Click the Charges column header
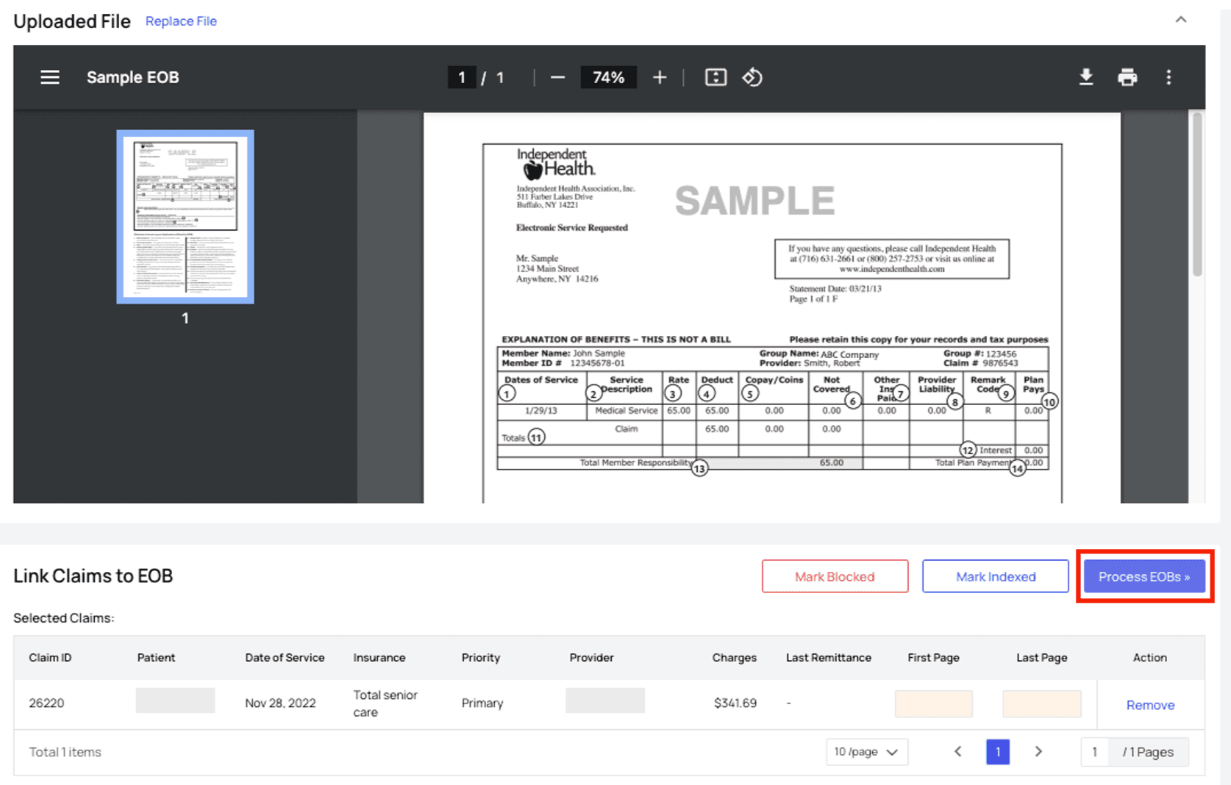The image size is (1231, 785). click(x=734, y=658)
